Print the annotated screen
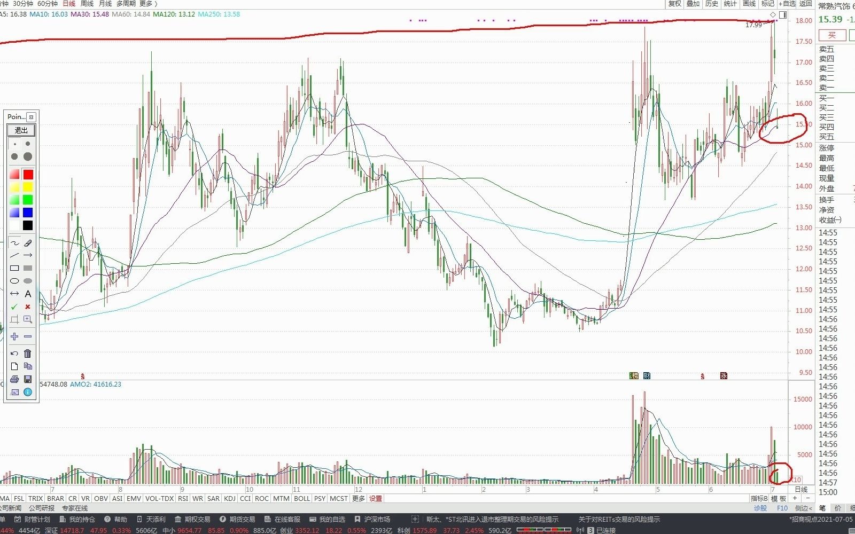 14,379
